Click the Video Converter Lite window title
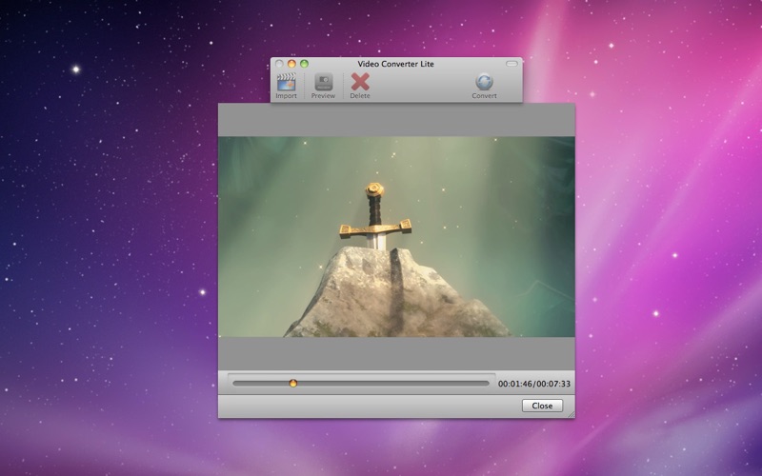The image size is (762, 476). (395, 64)
